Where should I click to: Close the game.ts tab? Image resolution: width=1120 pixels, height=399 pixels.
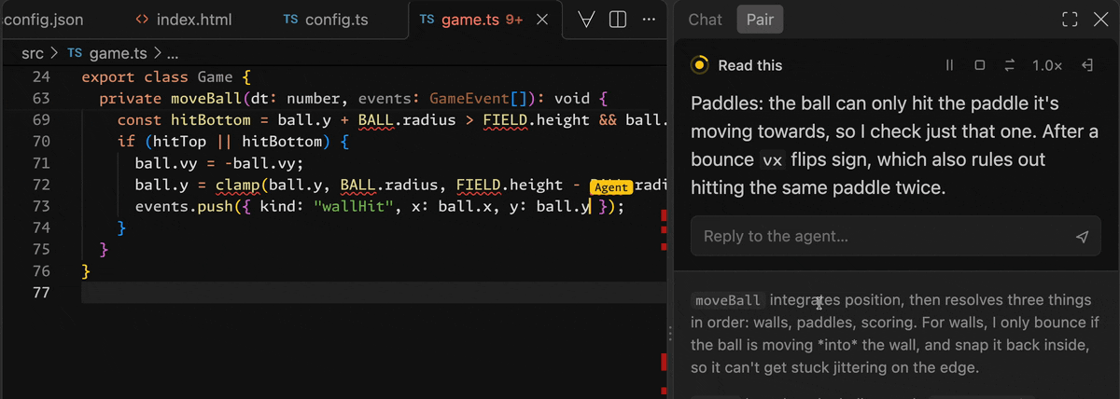pyautogui.click(x=543, y=20)
